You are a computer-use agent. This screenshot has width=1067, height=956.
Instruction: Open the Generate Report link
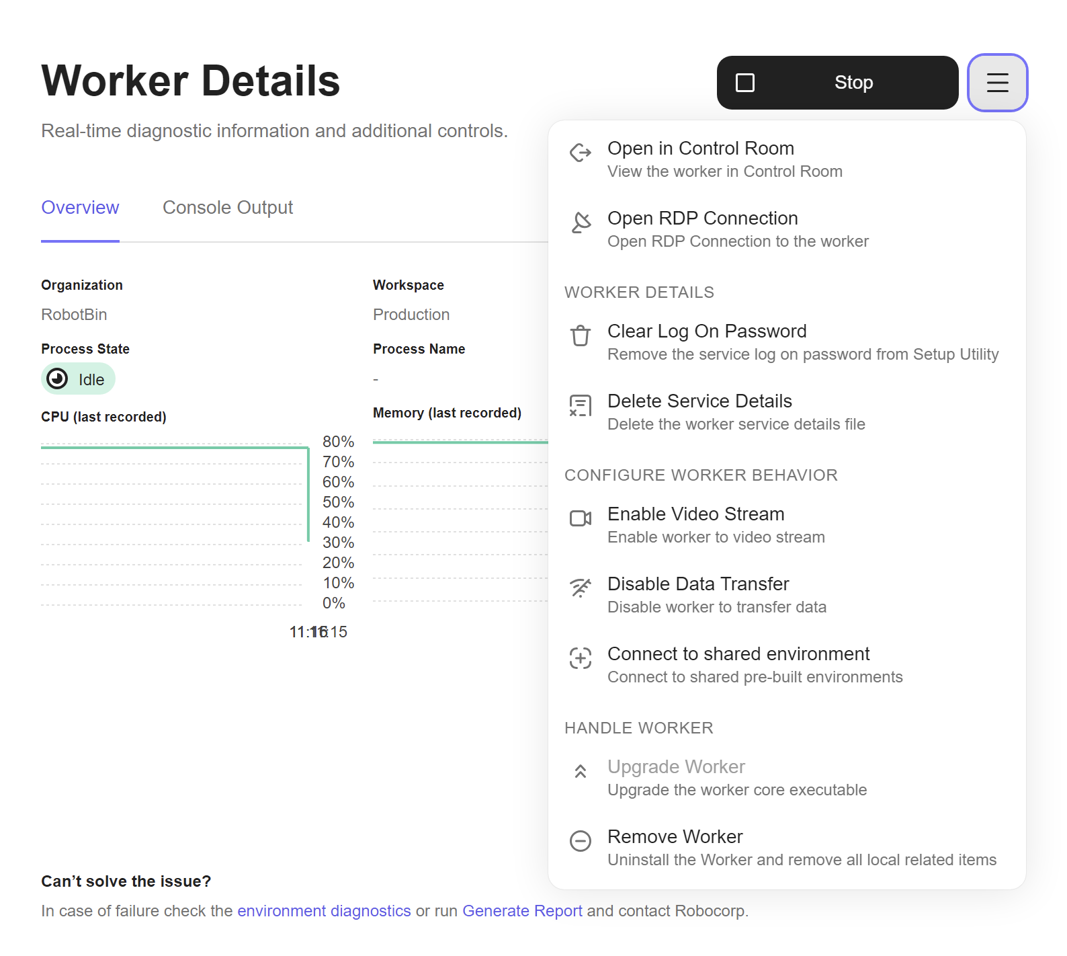(x=522, y=911)
